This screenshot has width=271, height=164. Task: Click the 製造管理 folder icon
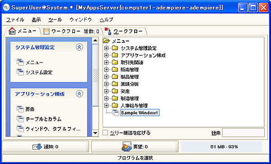pyautogui.click(x=115, y=98)
